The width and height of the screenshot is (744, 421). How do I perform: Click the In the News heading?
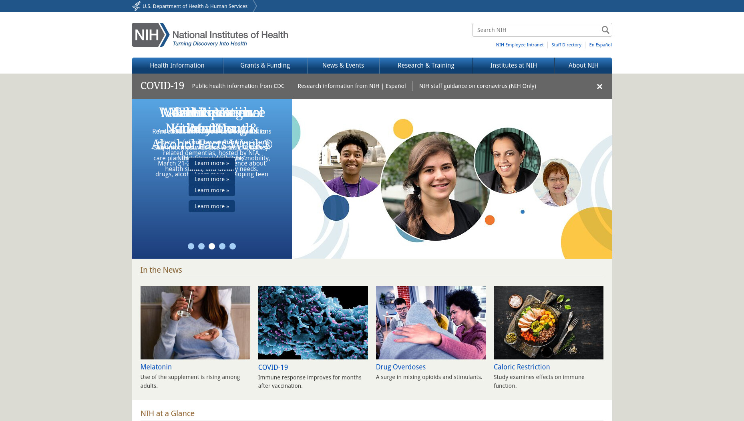(x=161, y=270)
